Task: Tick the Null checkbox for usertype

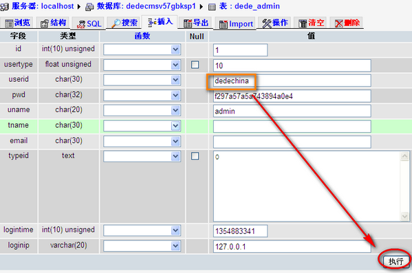Action: point(195,65)
